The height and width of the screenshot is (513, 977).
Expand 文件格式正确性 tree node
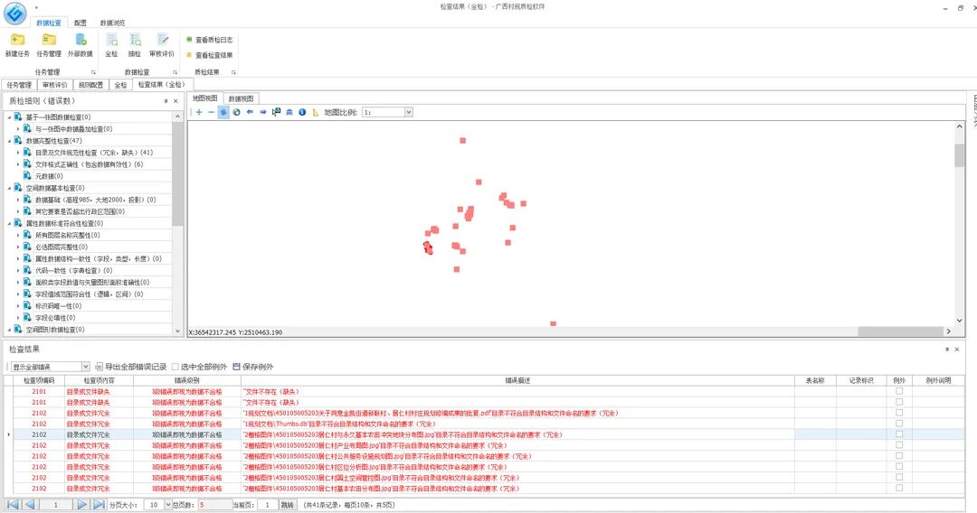click(18, 164)
